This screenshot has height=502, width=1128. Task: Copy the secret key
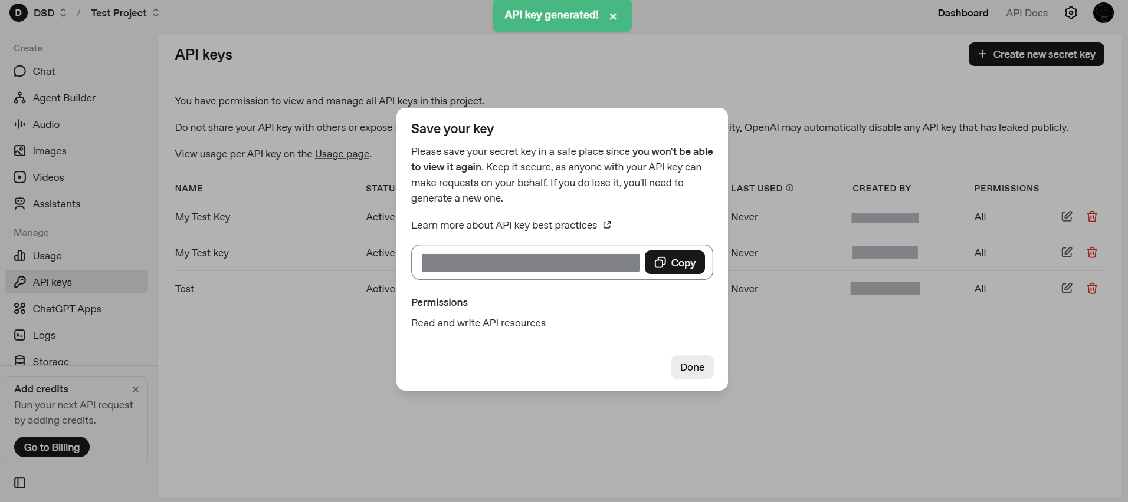tap(675, 263)
